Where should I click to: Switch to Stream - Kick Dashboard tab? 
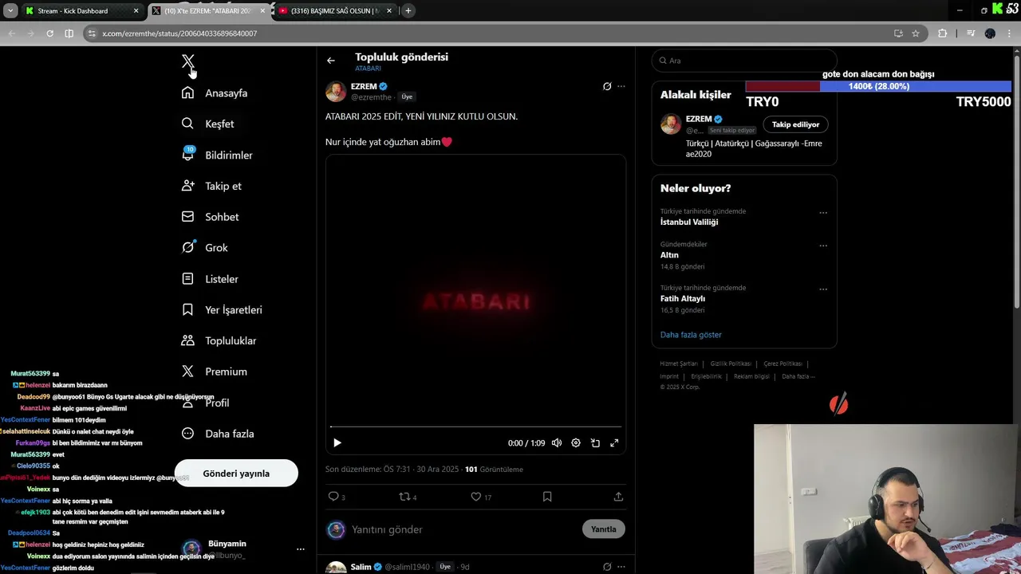tap(80, 11)
